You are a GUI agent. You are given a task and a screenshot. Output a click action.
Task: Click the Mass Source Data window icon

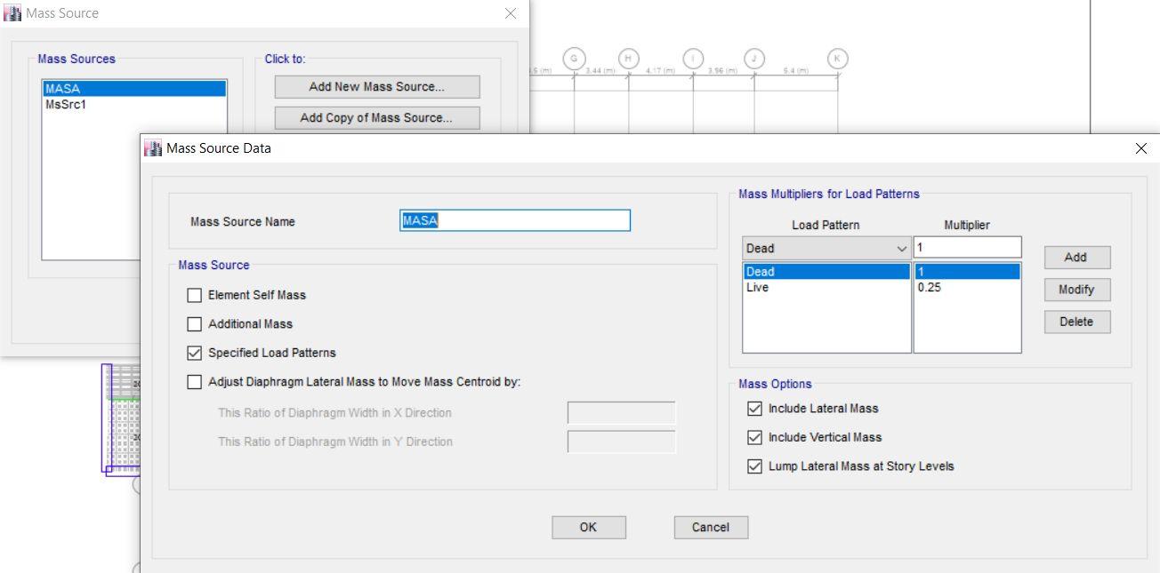pyautogui.click(x=155, y=148)
